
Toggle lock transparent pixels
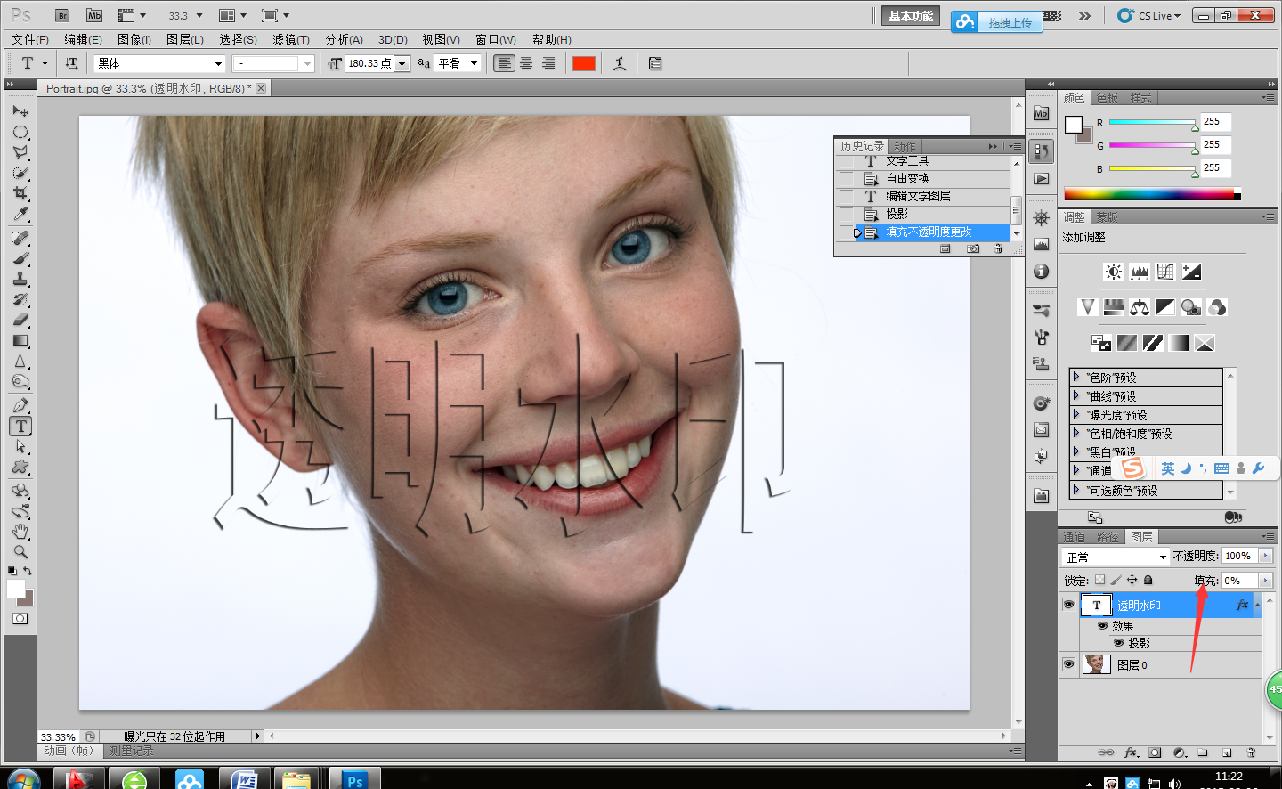pos(1099,580)
